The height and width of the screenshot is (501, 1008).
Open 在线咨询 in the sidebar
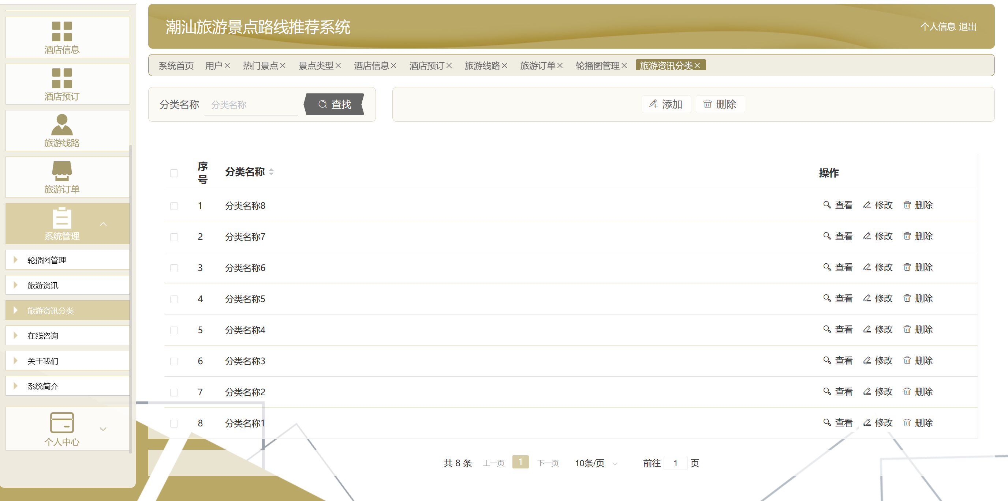pos(67,336)
